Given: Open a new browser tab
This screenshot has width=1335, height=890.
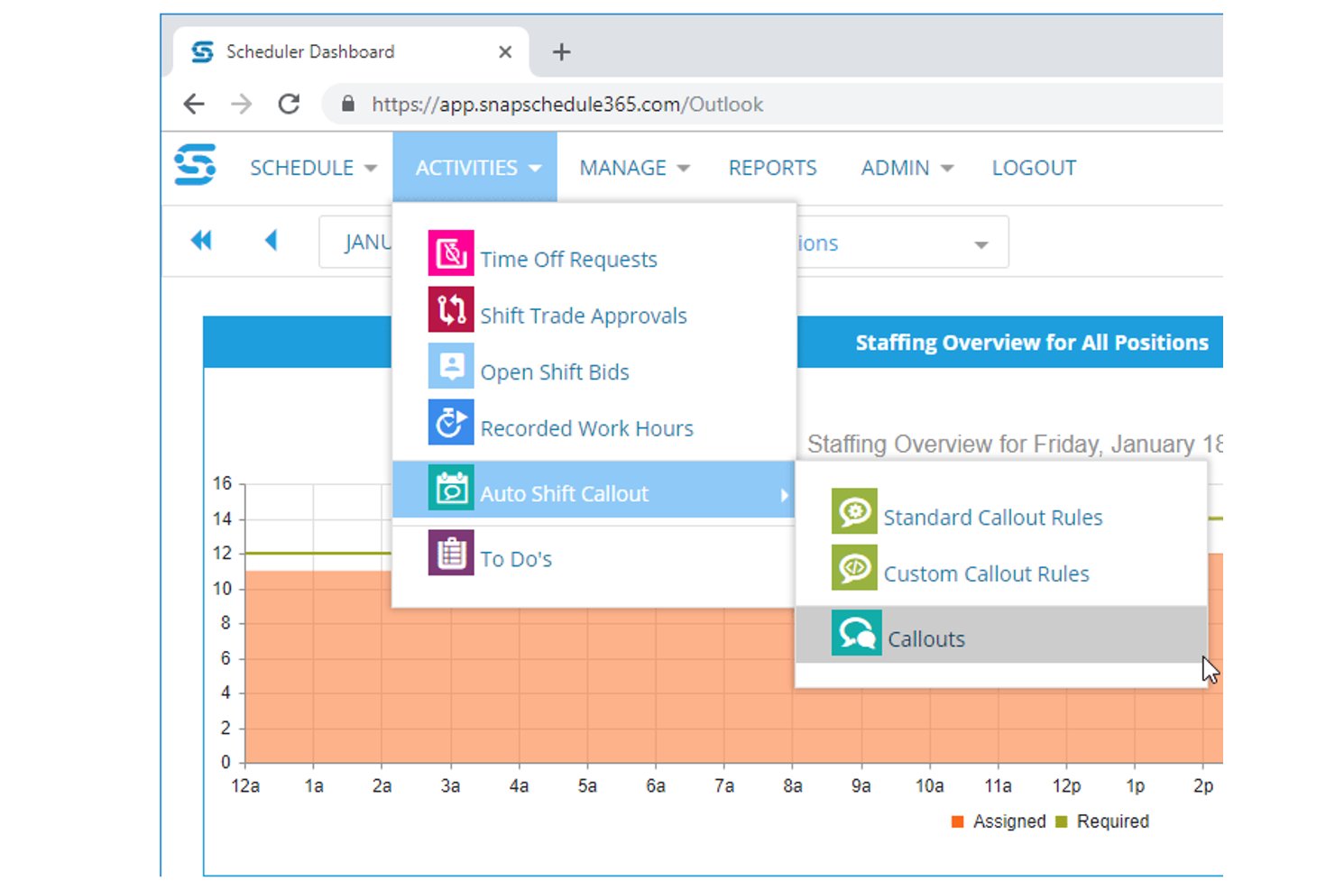Looking at the screenshot, I should [561, 52].
